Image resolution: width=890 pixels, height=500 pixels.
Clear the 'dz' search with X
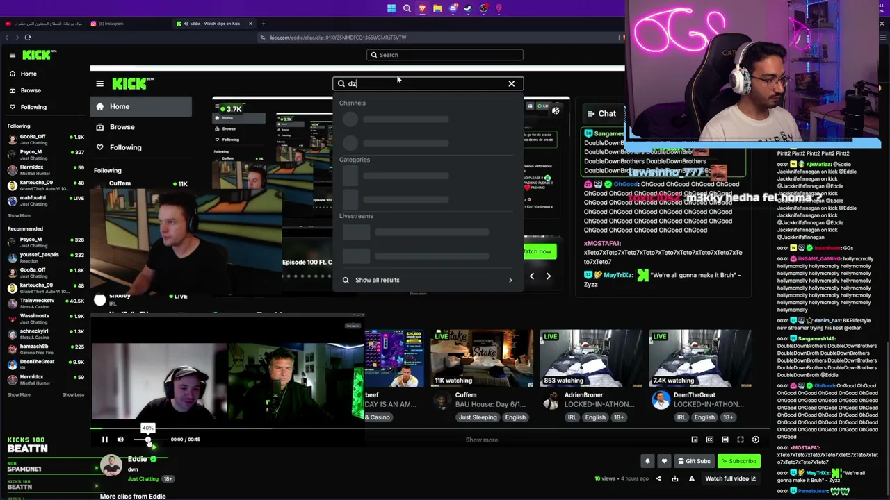click(x=512, y=83)
